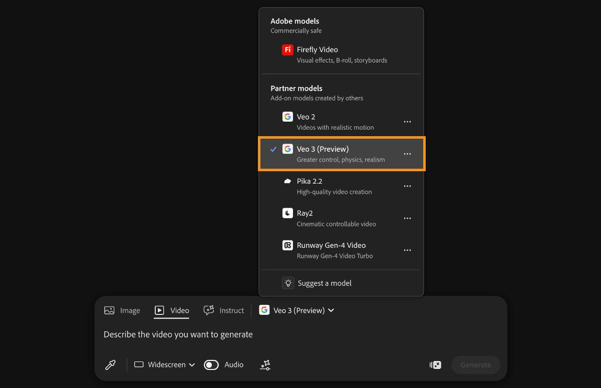The image size is (601, 388).
Task: Click the Instruct tab chat sparkle icon
Action: [209, 310]
